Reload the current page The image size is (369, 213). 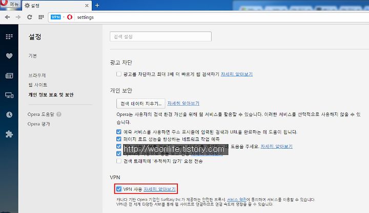[x=29, y=17]
